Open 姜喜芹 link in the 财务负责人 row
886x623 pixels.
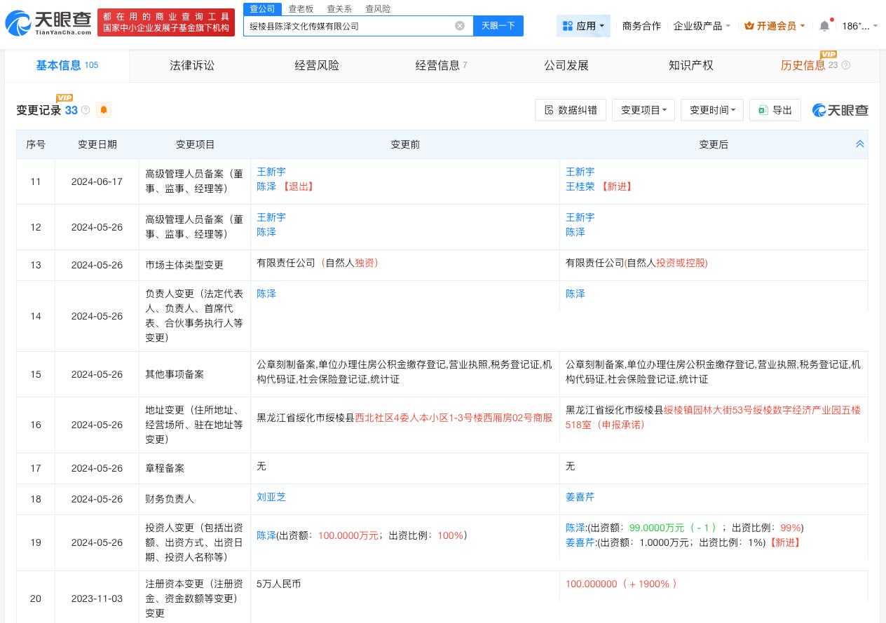coord(580,497)
